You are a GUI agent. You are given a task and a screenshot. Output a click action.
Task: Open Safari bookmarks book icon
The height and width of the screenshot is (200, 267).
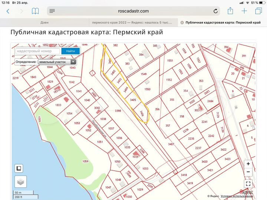(35, 11)
